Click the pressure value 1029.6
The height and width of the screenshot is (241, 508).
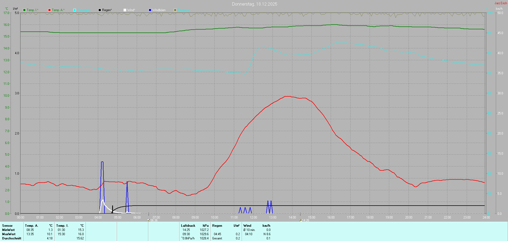point(204,234)
